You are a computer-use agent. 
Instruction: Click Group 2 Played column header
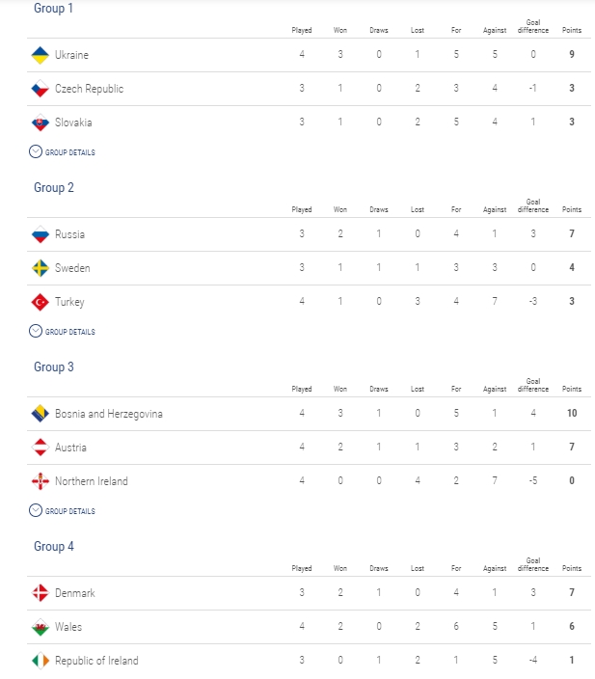click(302, 209)
